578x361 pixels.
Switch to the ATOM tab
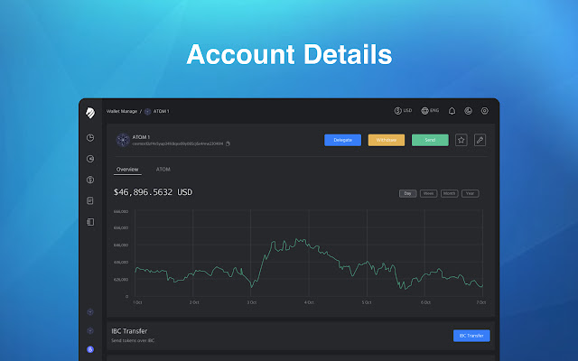point(163,170)
